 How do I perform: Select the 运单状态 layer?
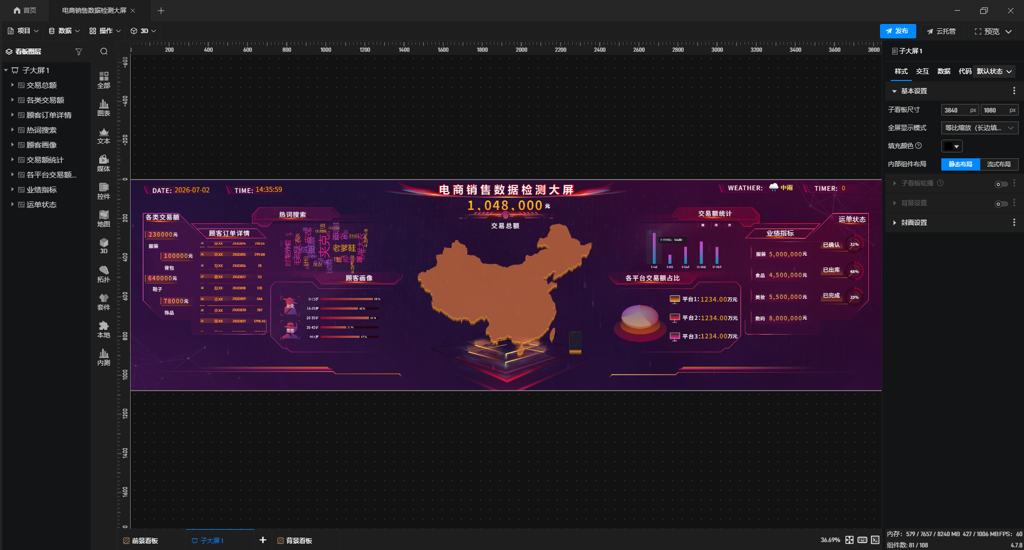coord(42,204)
